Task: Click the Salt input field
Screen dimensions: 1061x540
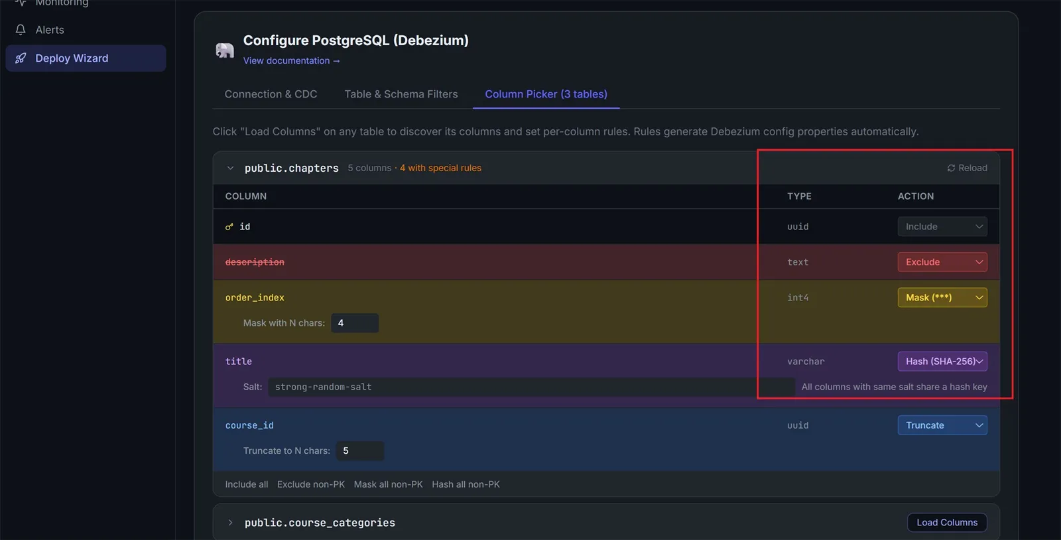Action: click(x=531, y=387)
